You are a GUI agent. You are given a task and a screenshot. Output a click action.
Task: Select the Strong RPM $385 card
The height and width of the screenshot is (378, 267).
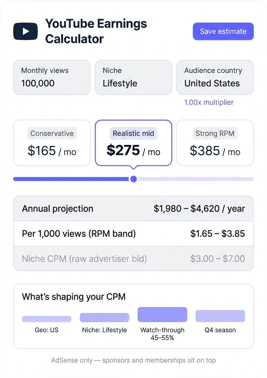pyautogui.click(x=215, y=143)
